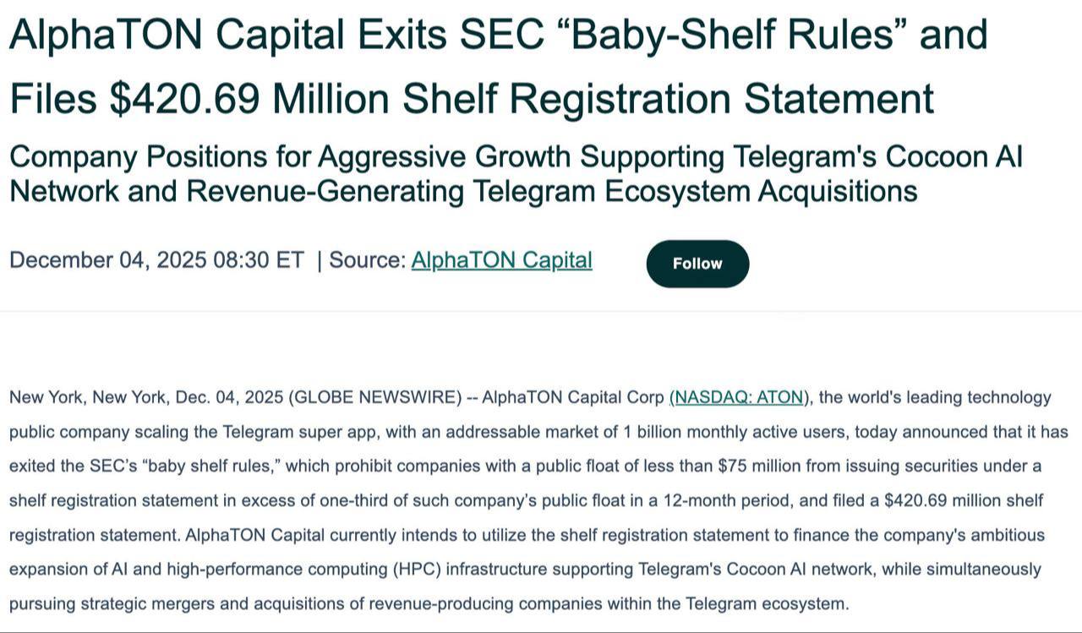Click the December 04, 2025 08:30 ET timestamp
The width and height of the screenshot is (1082, 633).
pos(156,260)
